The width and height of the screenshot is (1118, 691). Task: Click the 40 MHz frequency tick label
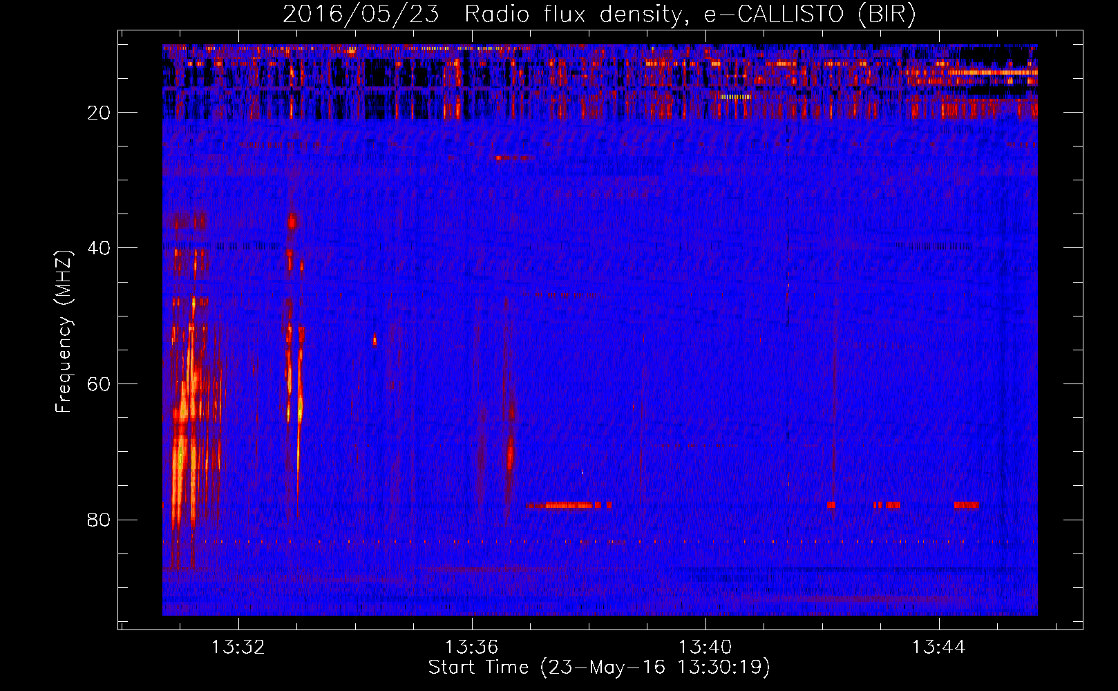click(100, 247)
